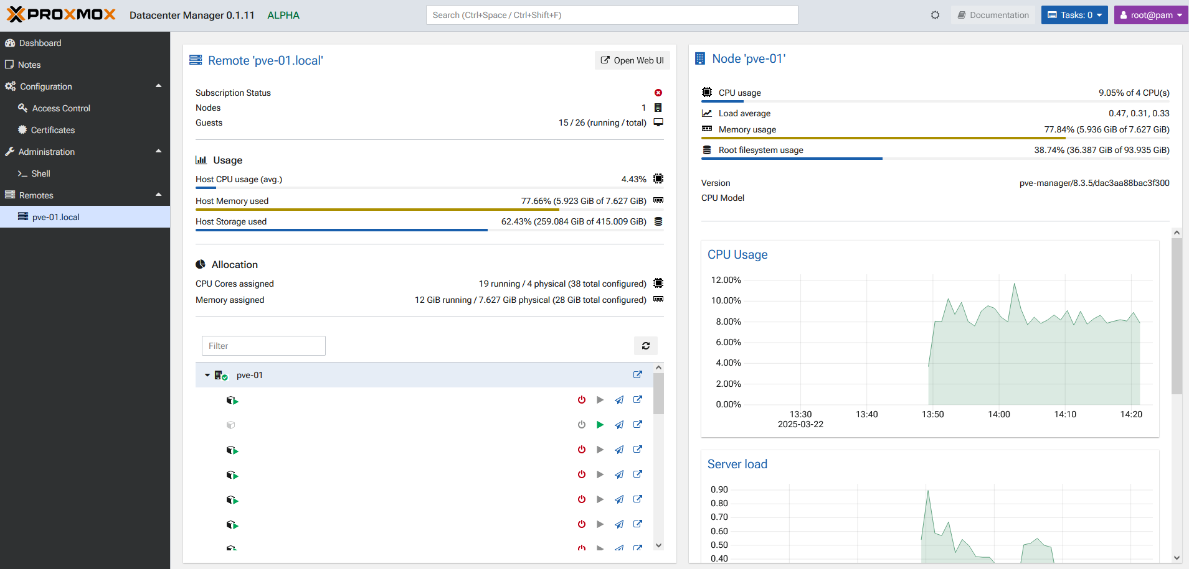Click the subscription status error icon

click(x=658, y=93)
